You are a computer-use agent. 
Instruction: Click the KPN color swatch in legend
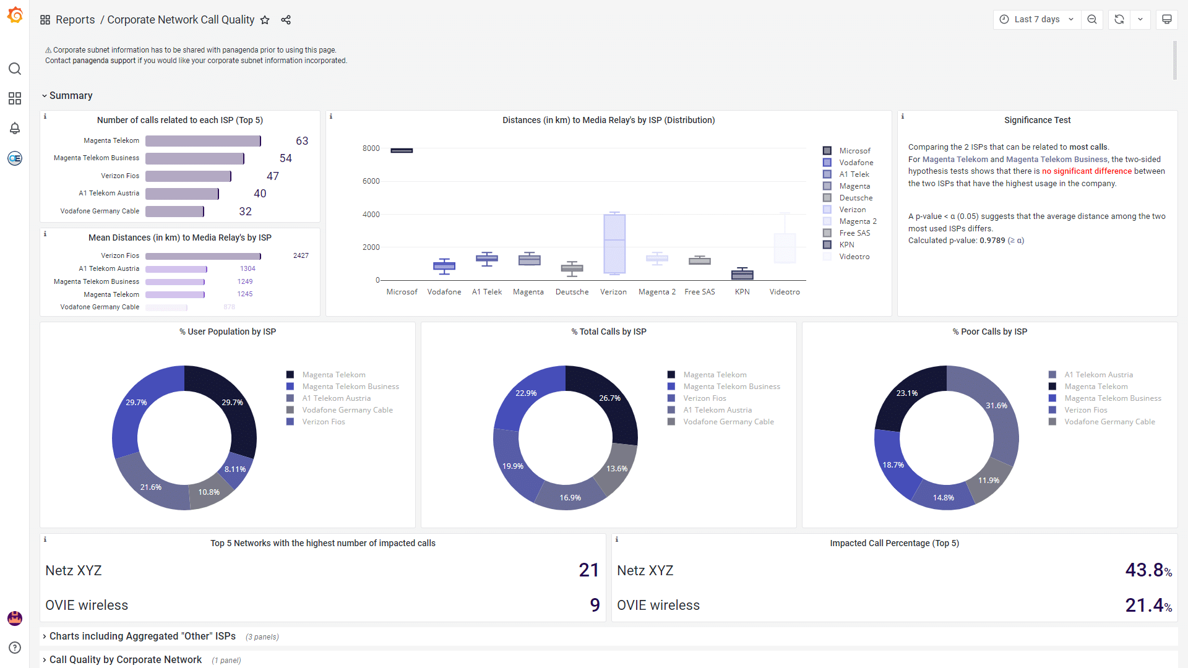827,245
